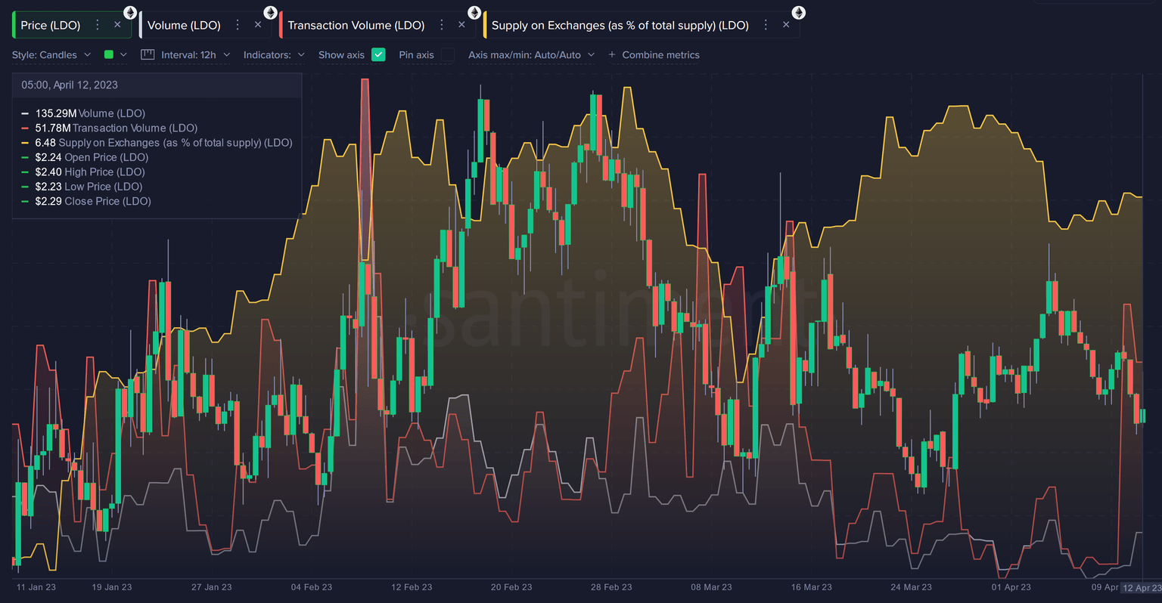1162x603 pixels.
Task: Click the Ethereum icon on Volume (LDO) tab
Action: tap(270, 12)
